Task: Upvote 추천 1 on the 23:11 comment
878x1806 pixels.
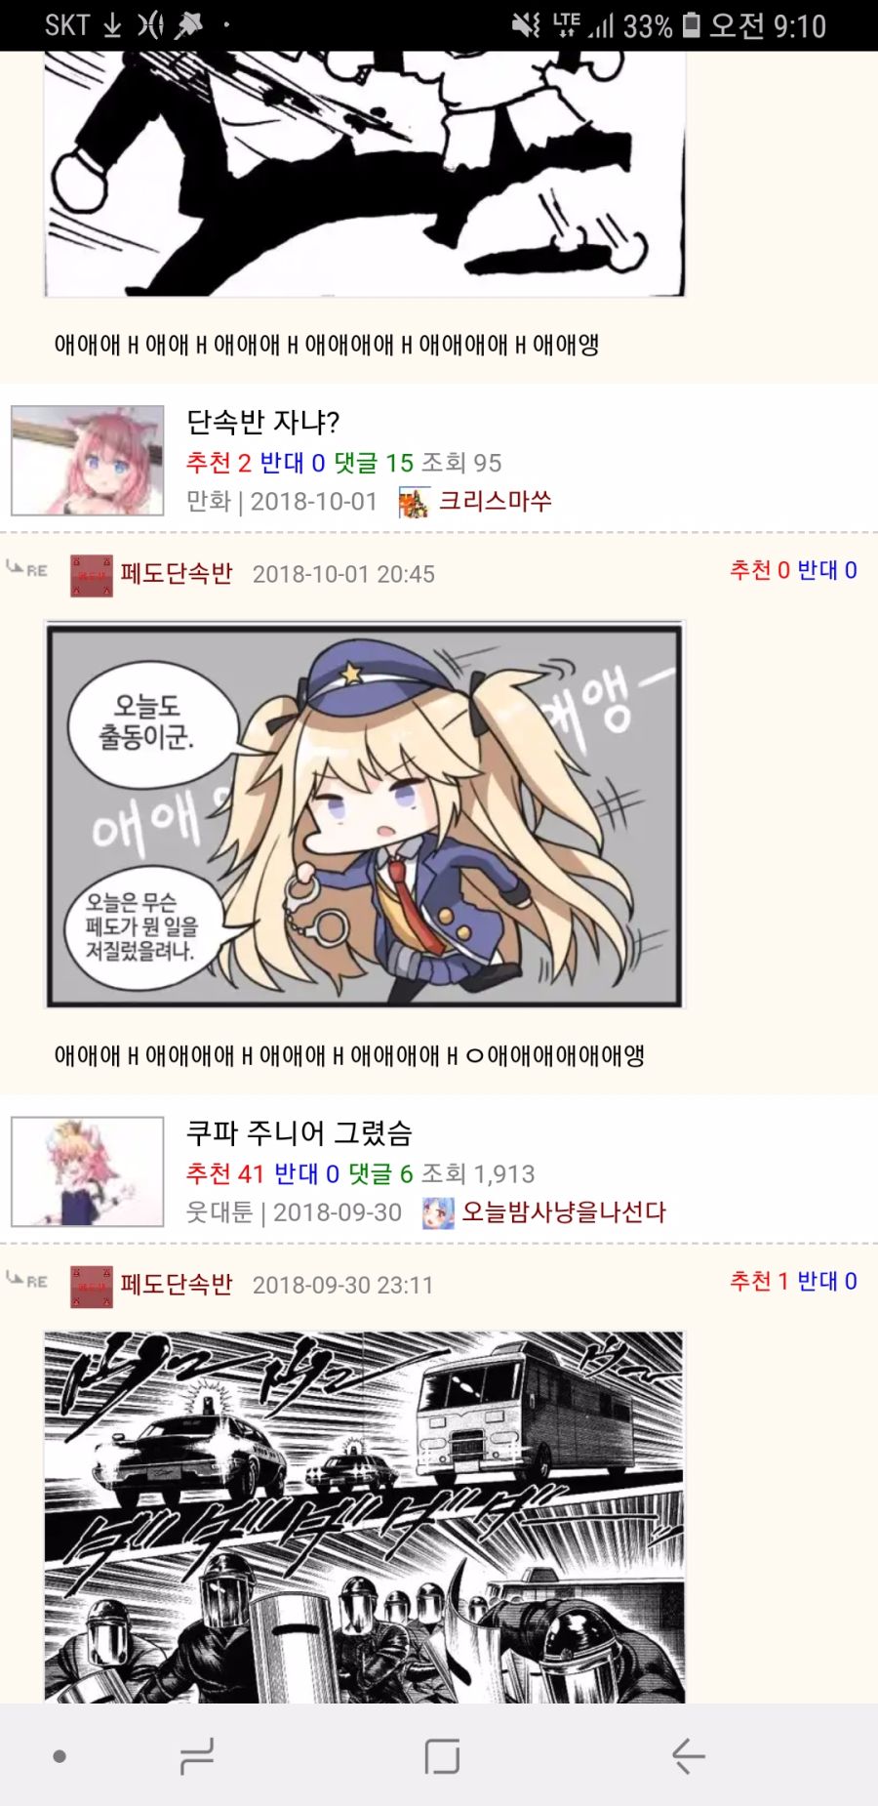Action: tap(759, 1281)
